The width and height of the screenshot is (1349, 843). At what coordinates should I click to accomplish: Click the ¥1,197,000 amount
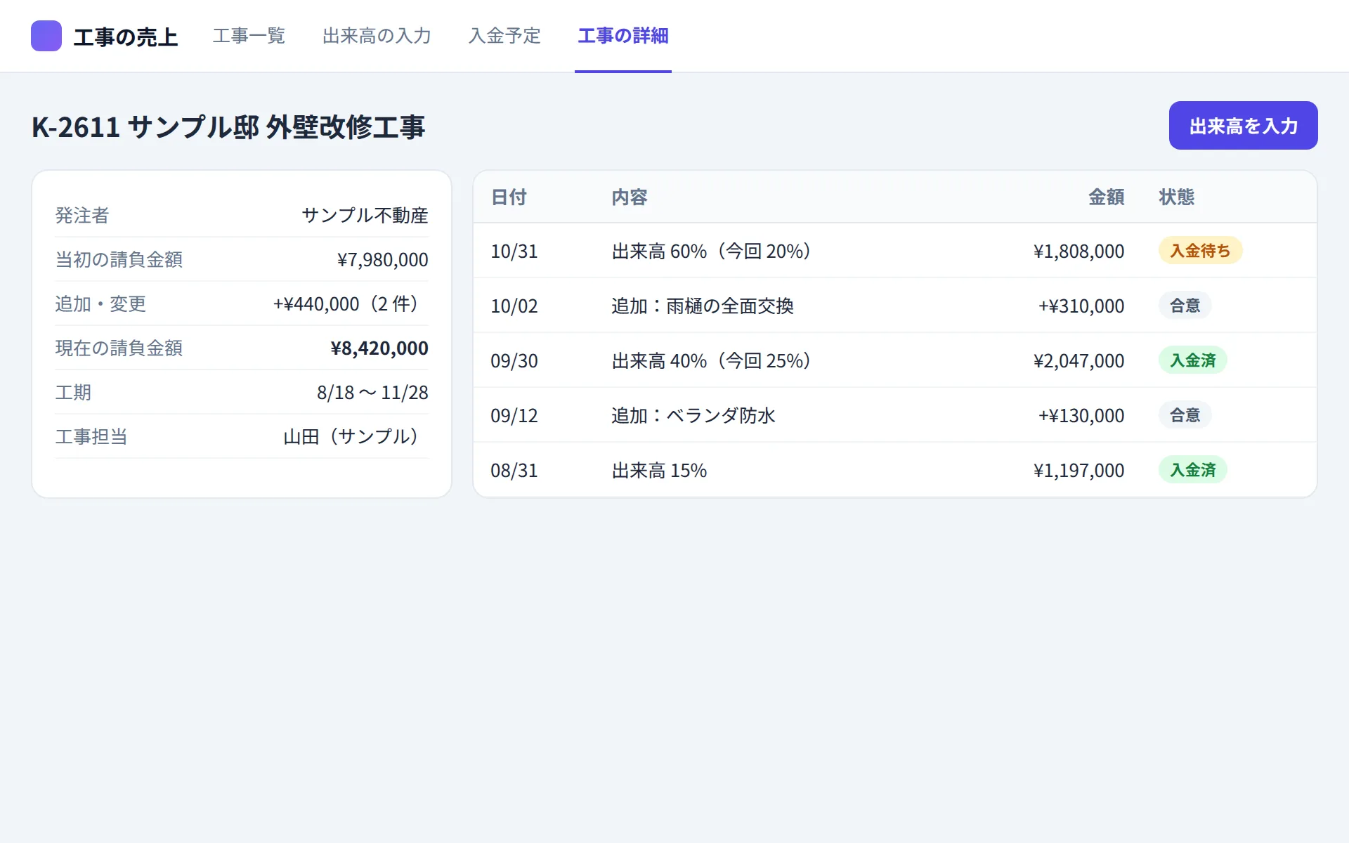click(x=1078, y=470)
